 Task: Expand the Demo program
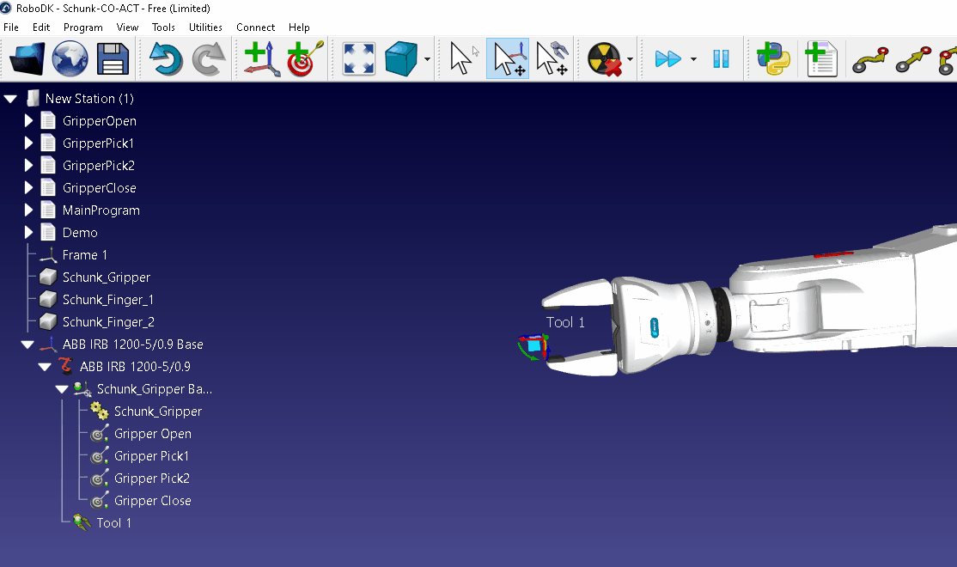click(28, 233)
